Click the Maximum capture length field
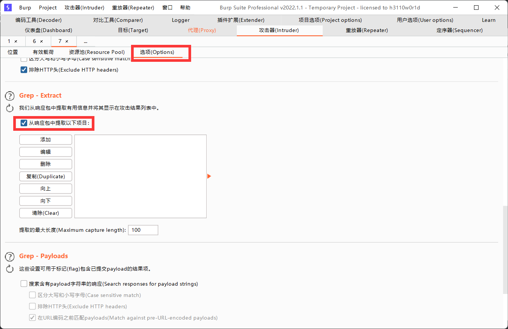 coord(143,230)
